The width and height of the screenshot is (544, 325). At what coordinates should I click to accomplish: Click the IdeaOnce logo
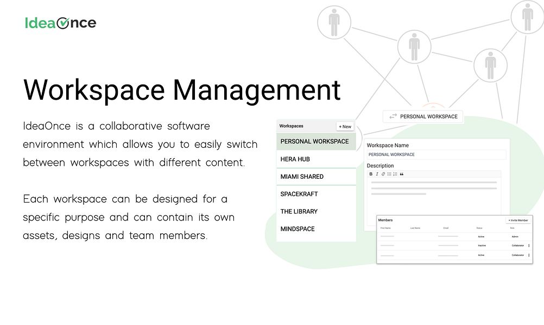[x=60, y=23]
